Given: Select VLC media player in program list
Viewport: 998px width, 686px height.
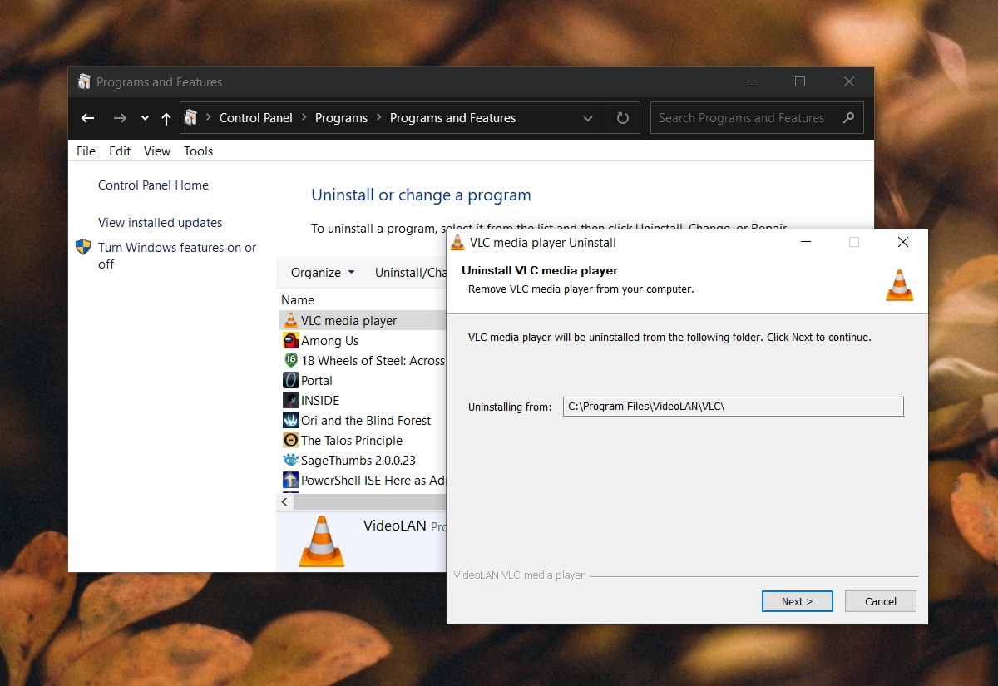Looking at the screenshot, I should 363,320.
